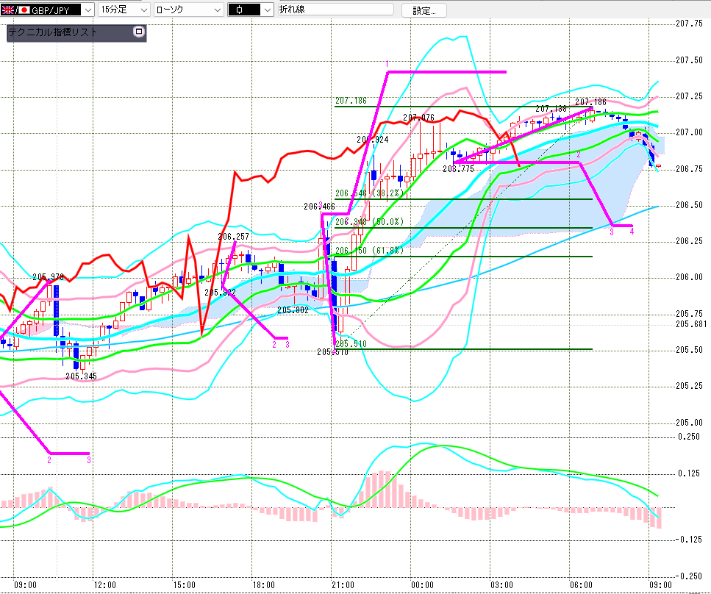
Task: Click the テクニカル指標リスト panel title
Action: [x=52, y=33]
